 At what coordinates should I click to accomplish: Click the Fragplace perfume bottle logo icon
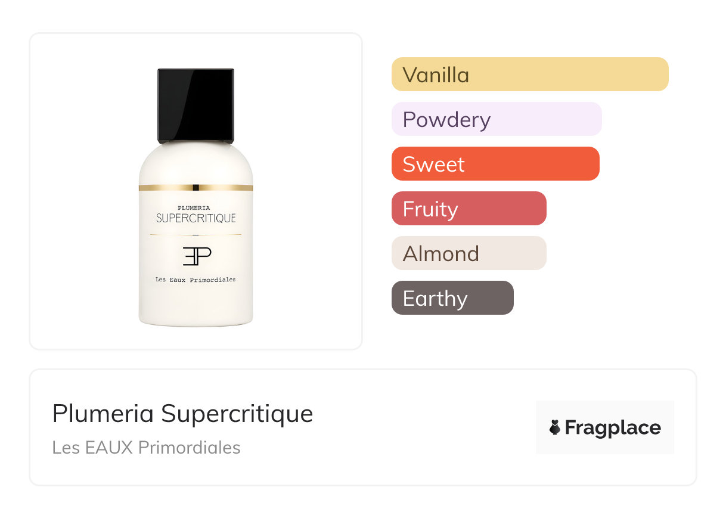pos(555,427)
